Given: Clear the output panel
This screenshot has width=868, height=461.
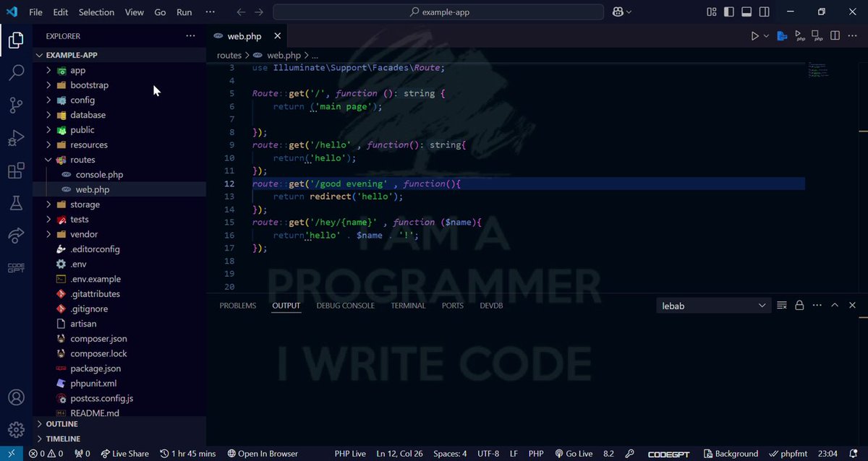Looking at the screenshot, I should pyautogui.click(x=781, y=306).
